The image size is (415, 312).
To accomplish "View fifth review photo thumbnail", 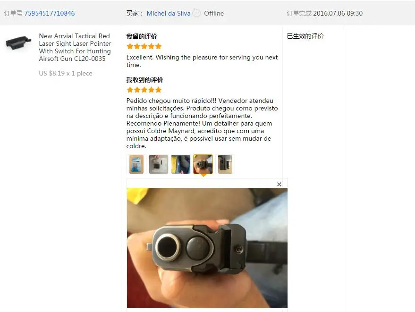I will click(225, 164).
